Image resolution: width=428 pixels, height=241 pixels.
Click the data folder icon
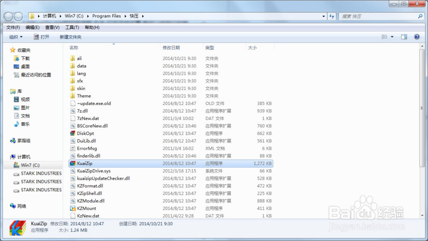pyautogui.click(x=73, y=66)
